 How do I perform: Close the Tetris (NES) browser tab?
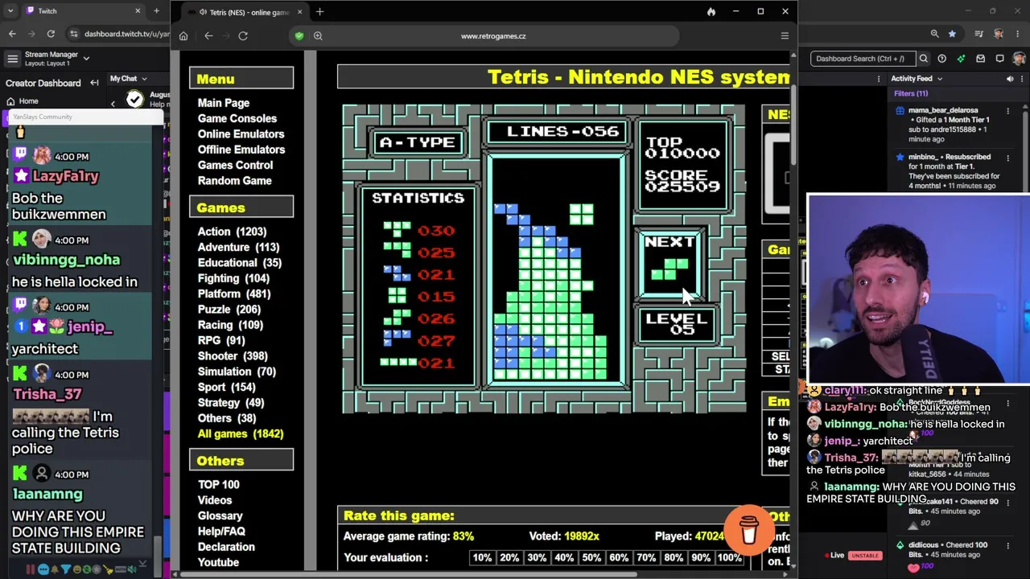pyautogui.click(x=299, y=12)
